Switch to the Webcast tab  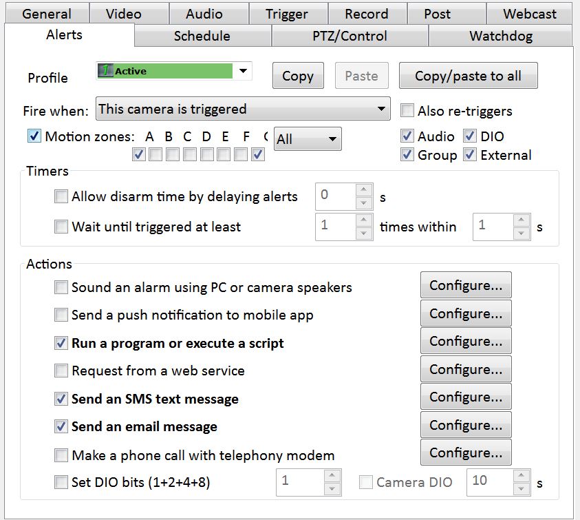529,14
